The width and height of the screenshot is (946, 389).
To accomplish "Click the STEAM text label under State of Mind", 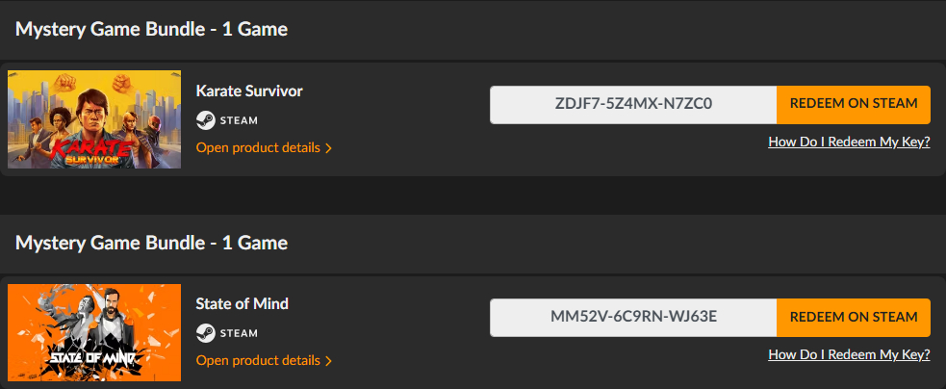I will point(240,333).
